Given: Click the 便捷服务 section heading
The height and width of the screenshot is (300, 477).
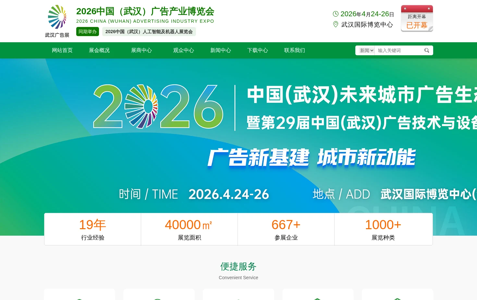Looking at the screenshot, I should (238, 267).
